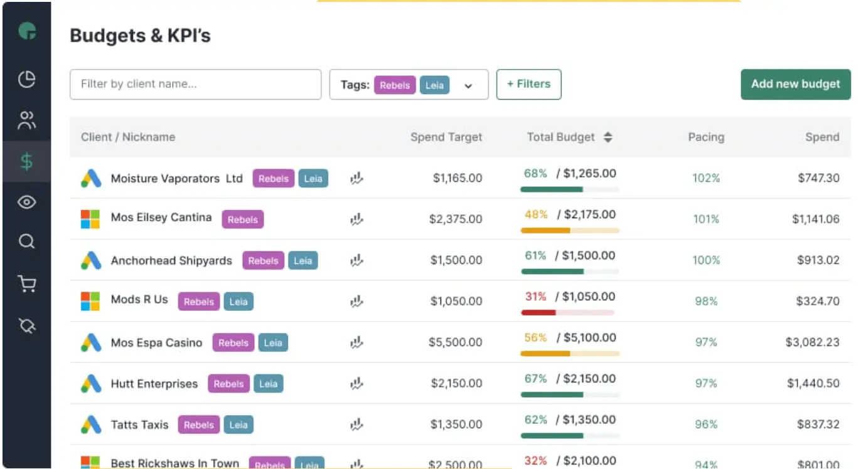Expand the Tags dropdown chevron
The height and width of the screenshot is (469, 866).
[x=468, y=87]
